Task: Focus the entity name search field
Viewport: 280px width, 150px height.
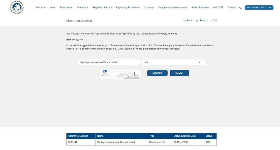Action: 109,62
